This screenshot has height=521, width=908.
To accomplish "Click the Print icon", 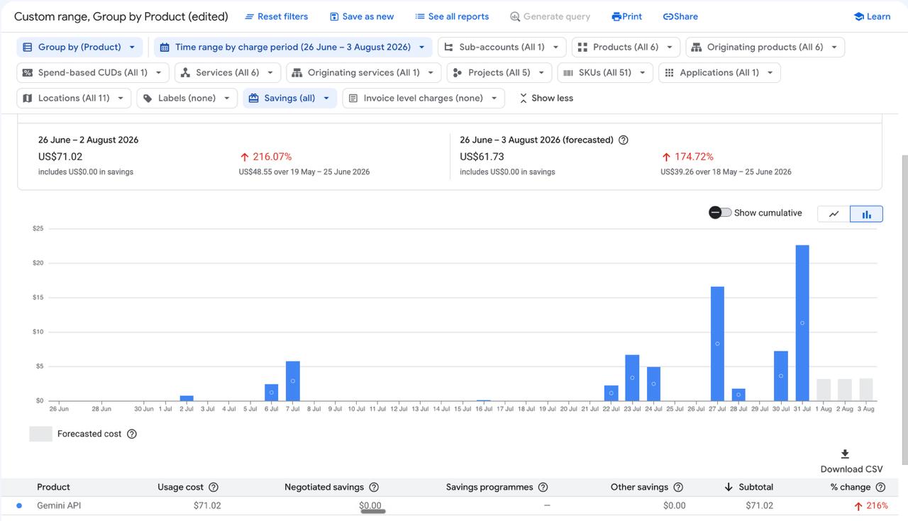I will click(616, 16).
